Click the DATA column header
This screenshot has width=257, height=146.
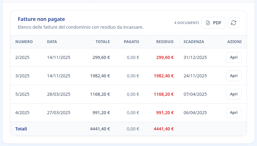coord(52,42)
